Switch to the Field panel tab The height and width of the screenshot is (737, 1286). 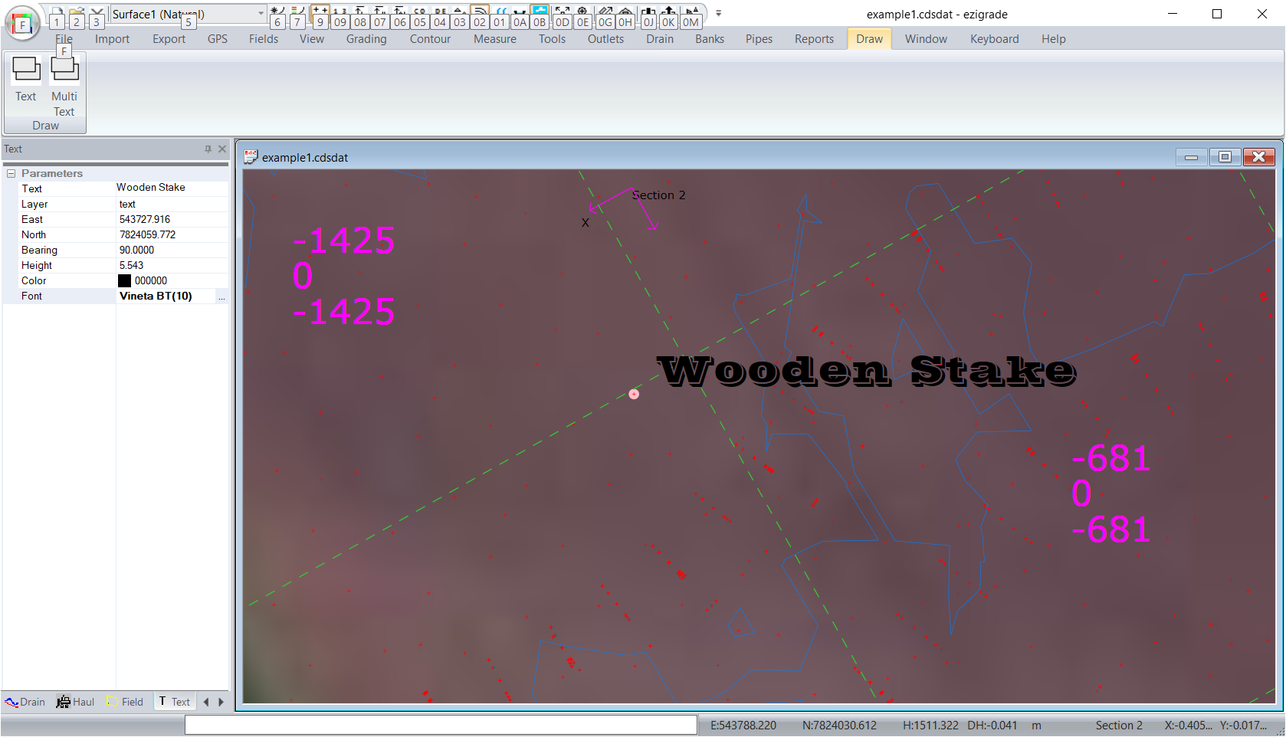125,702
